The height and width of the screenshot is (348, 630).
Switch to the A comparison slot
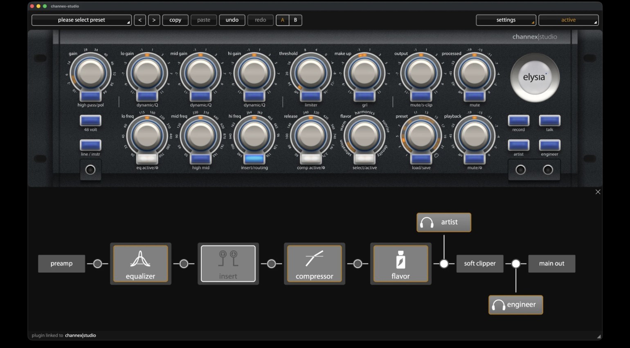(282, 20)
